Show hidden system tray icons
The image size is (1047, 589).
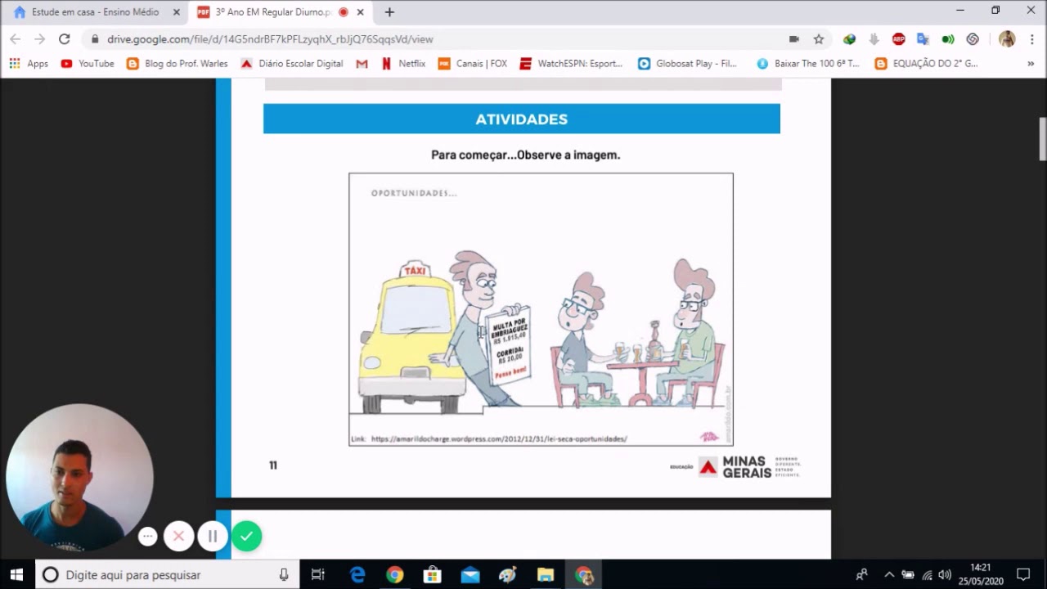click(889, 574)
